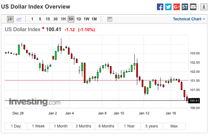Click the -1.12 price change value
Screen dimensions: 210x137
[x=70, y=30]
